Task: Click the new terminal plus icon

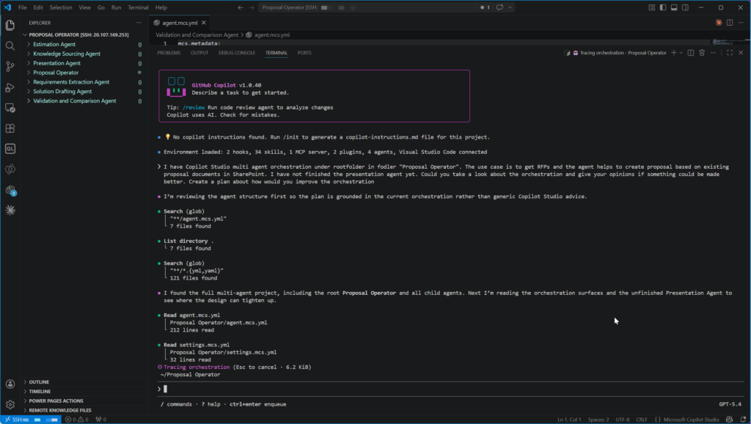Action: pyautogui.click(x=673, y=53)
